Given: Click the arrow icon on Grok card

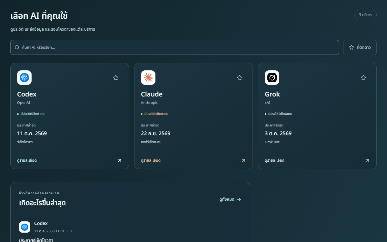Looking at the screenshot, I should click(367, 160).
